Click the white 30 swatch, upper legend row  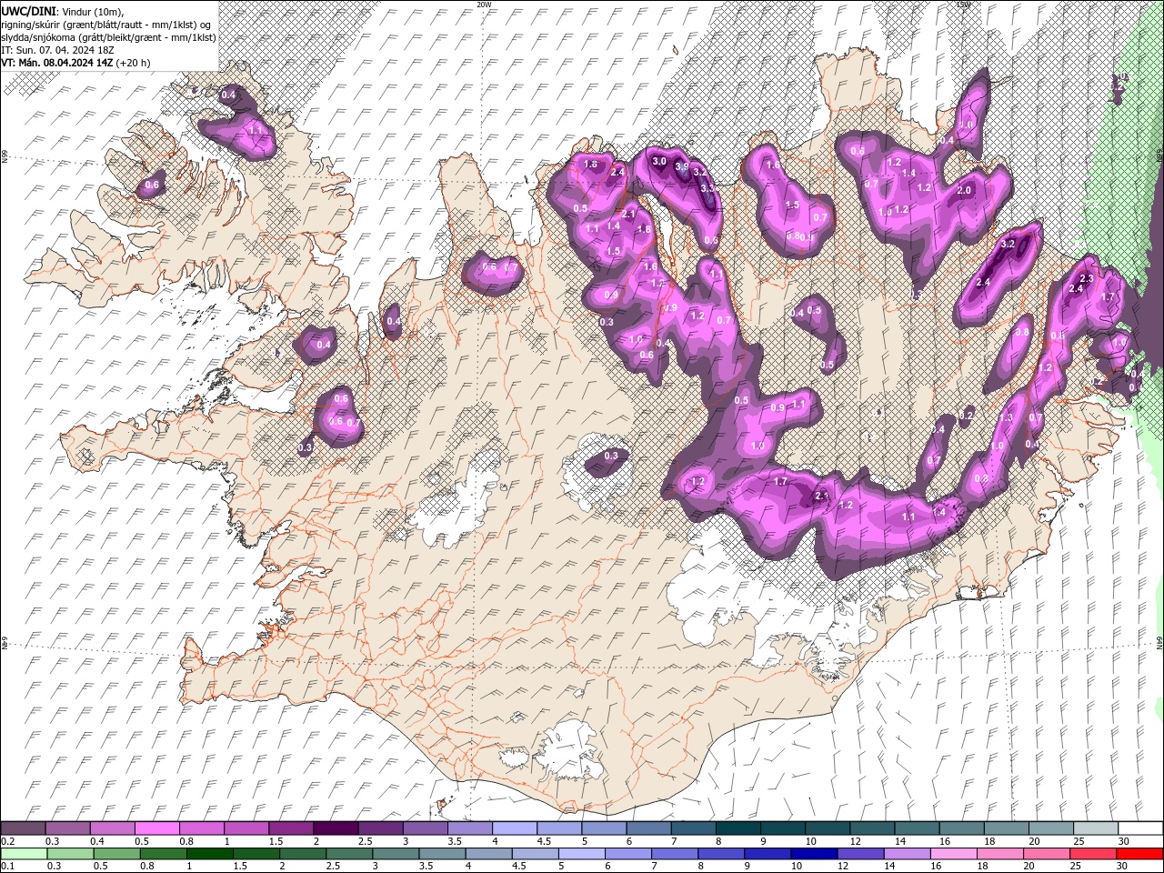coord(1140,828)
